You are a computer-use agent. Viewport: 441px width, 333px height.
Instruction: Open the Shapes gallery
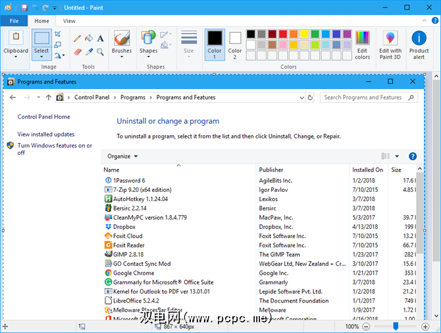(148, 44)
